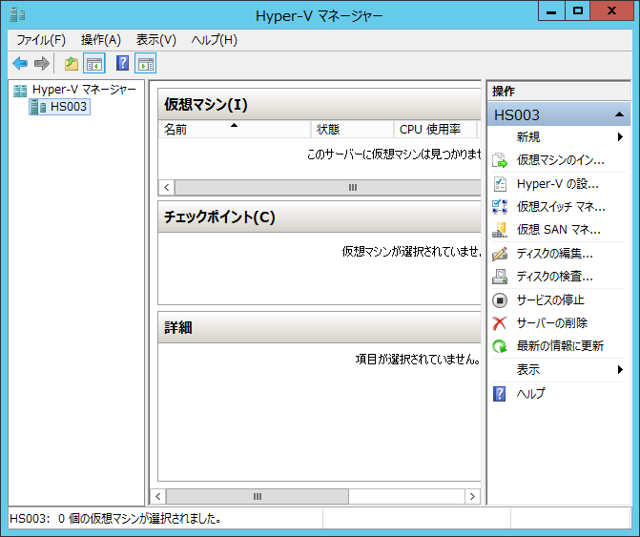
Task: Click the 詳細 section header
Action: 320,328
